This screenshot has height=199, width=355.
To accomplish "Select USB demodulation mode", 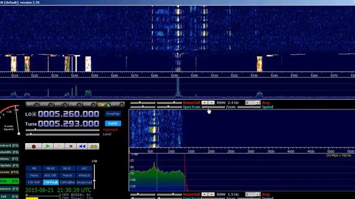I will tap(89, 104).
